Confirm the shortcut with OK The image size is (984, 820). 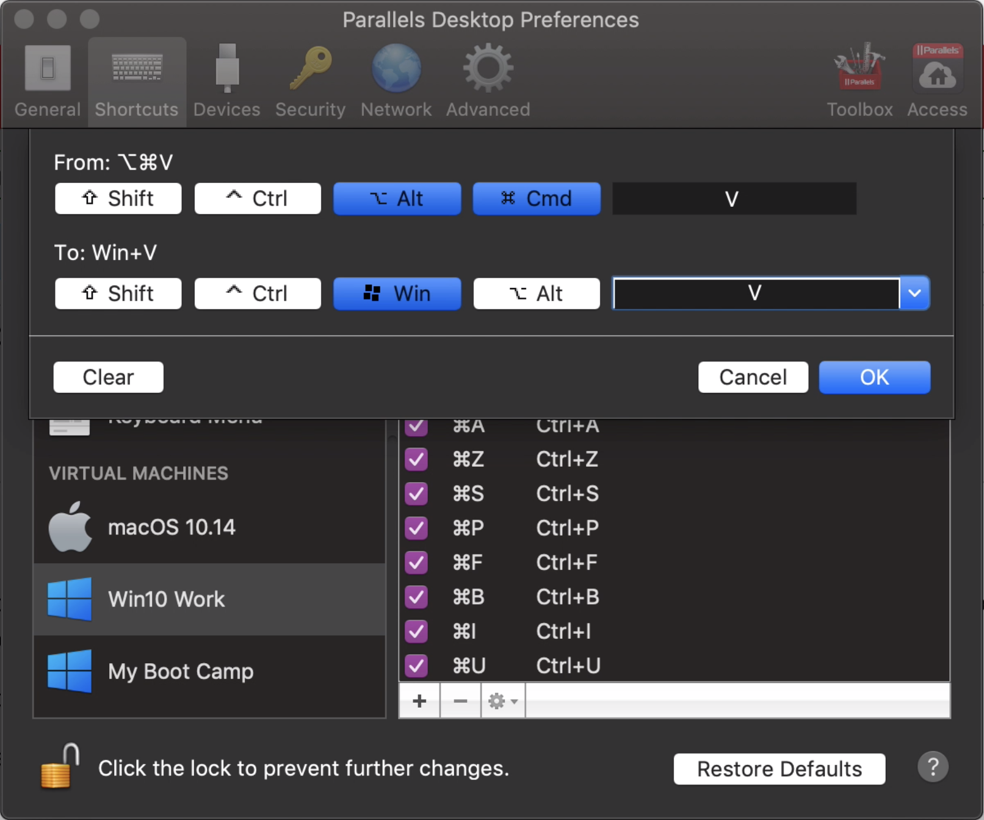pyautogui.click(x=875, y=377)
